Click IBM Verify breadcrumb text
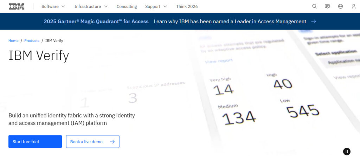360x160 pixels. [54, 41]
